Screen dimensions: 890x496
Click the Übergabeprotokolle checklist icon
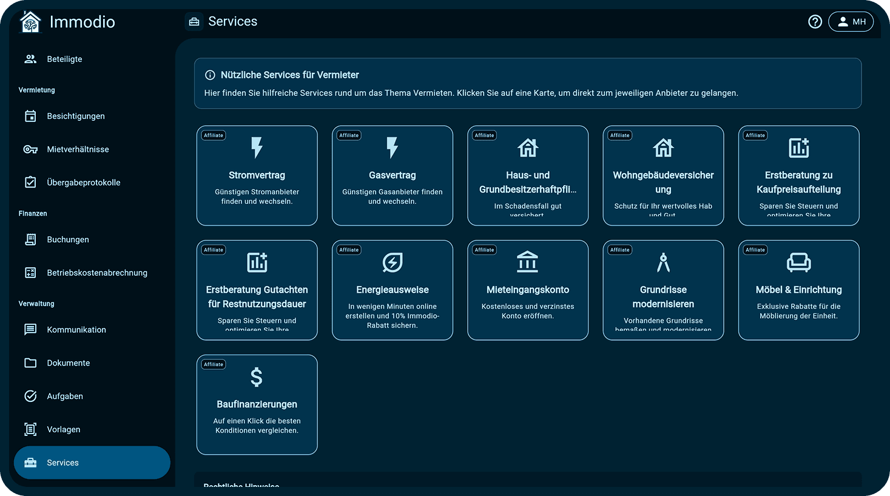pos(30,182)
